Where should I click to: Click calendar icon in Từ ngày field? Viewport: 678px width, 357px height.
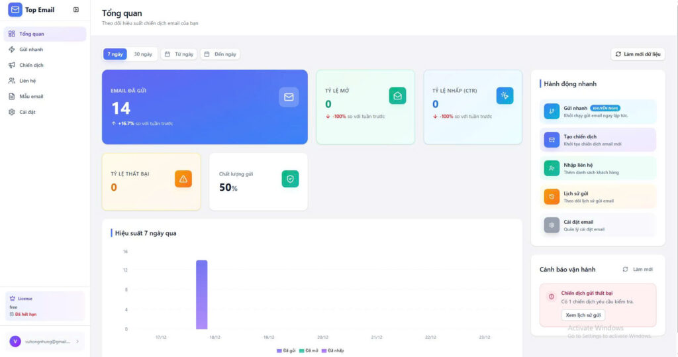[x=168, y=54]
